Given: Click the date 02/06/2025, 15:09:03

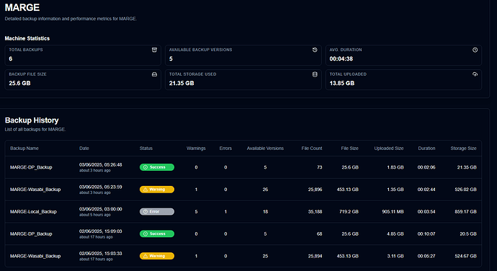Looking at the screenshot, I should [100, 231].
